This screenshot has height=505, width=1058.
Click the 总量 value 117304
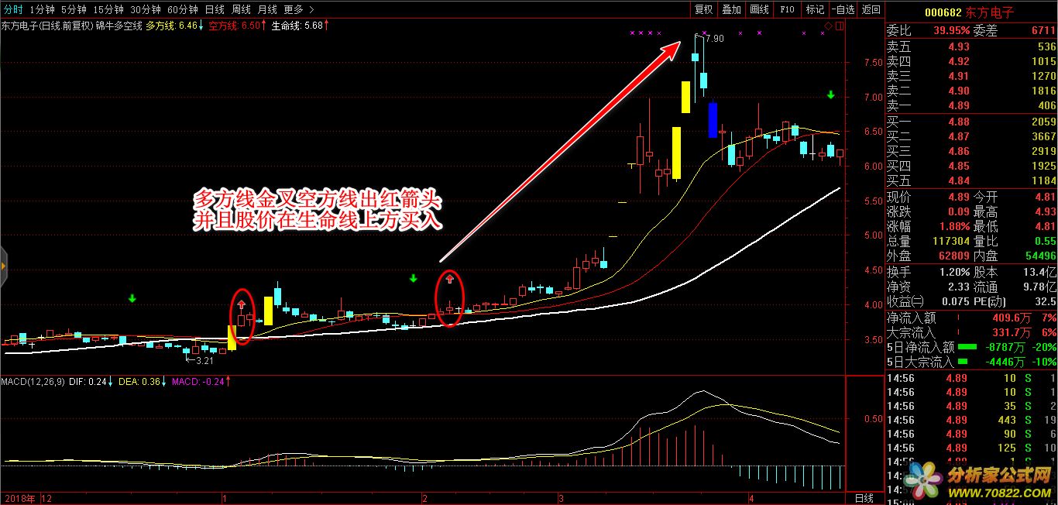pos(952,241)
